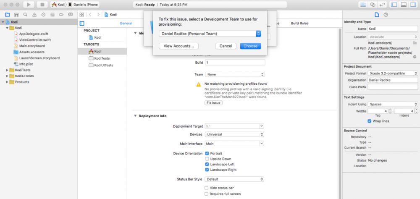420x199 pixels.
Task: Toggle Portrait orientation checkbox
Action: pos(207,154)
